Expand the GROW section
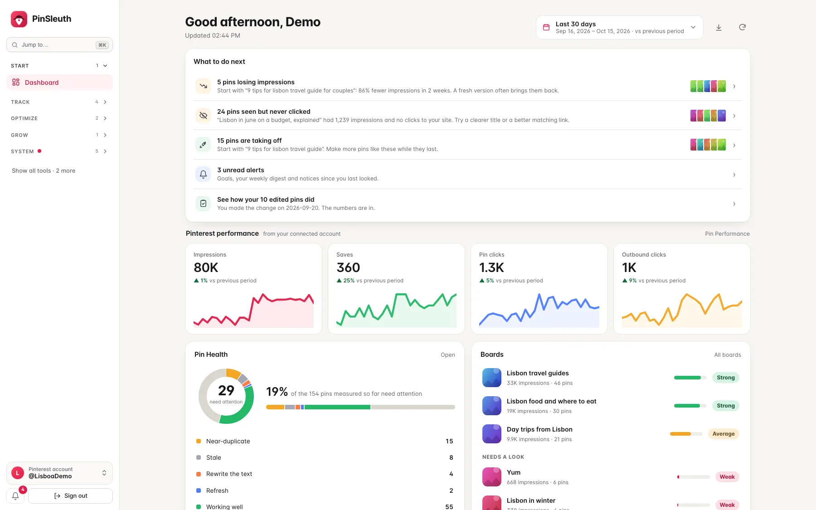Viewport: 816px width, 510px height. [x=59, y=135]
